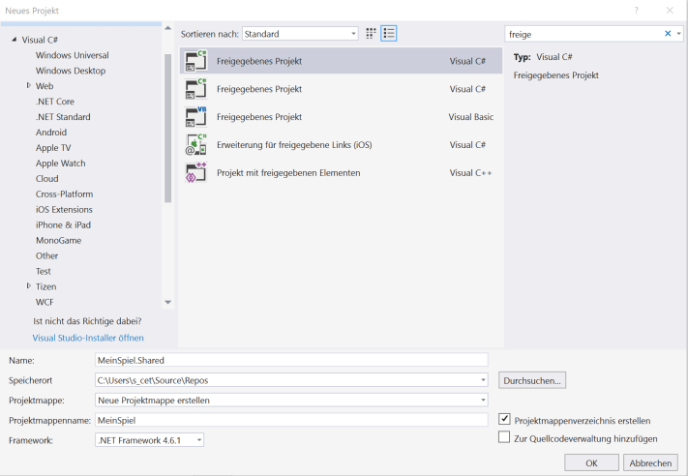Click the Visual Basic shared project icon
This screenshot has width=688, height=476.
click(x=195, y=117)
